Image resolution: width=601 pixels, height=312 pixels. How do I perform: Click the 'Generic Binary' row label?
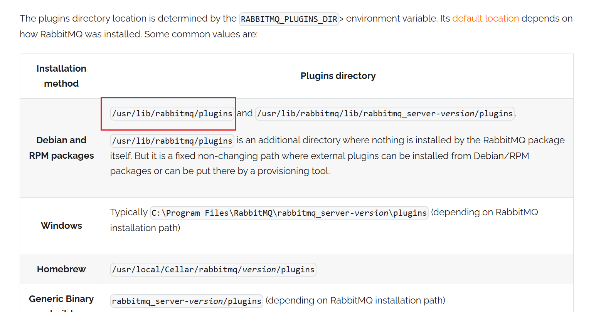(x=61, y=299)
